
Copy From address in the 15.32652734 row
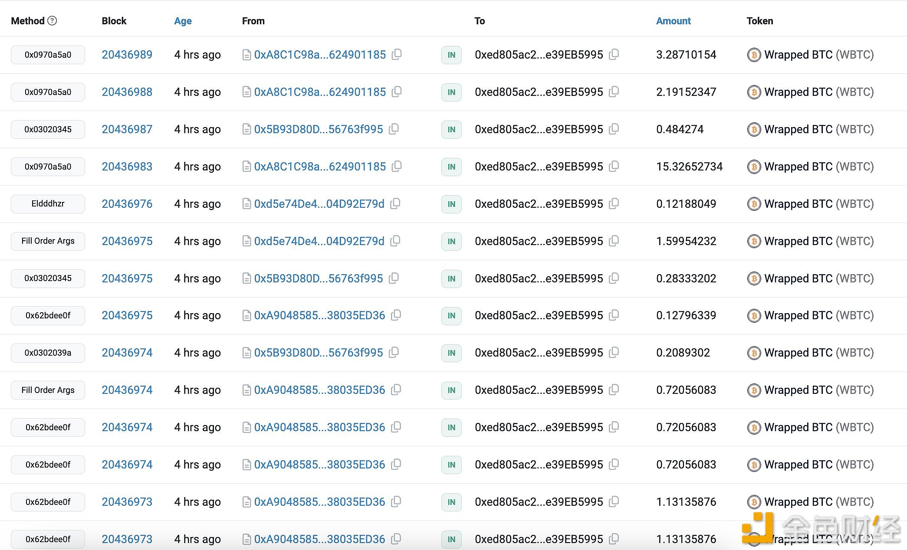[x=397, y=166]
